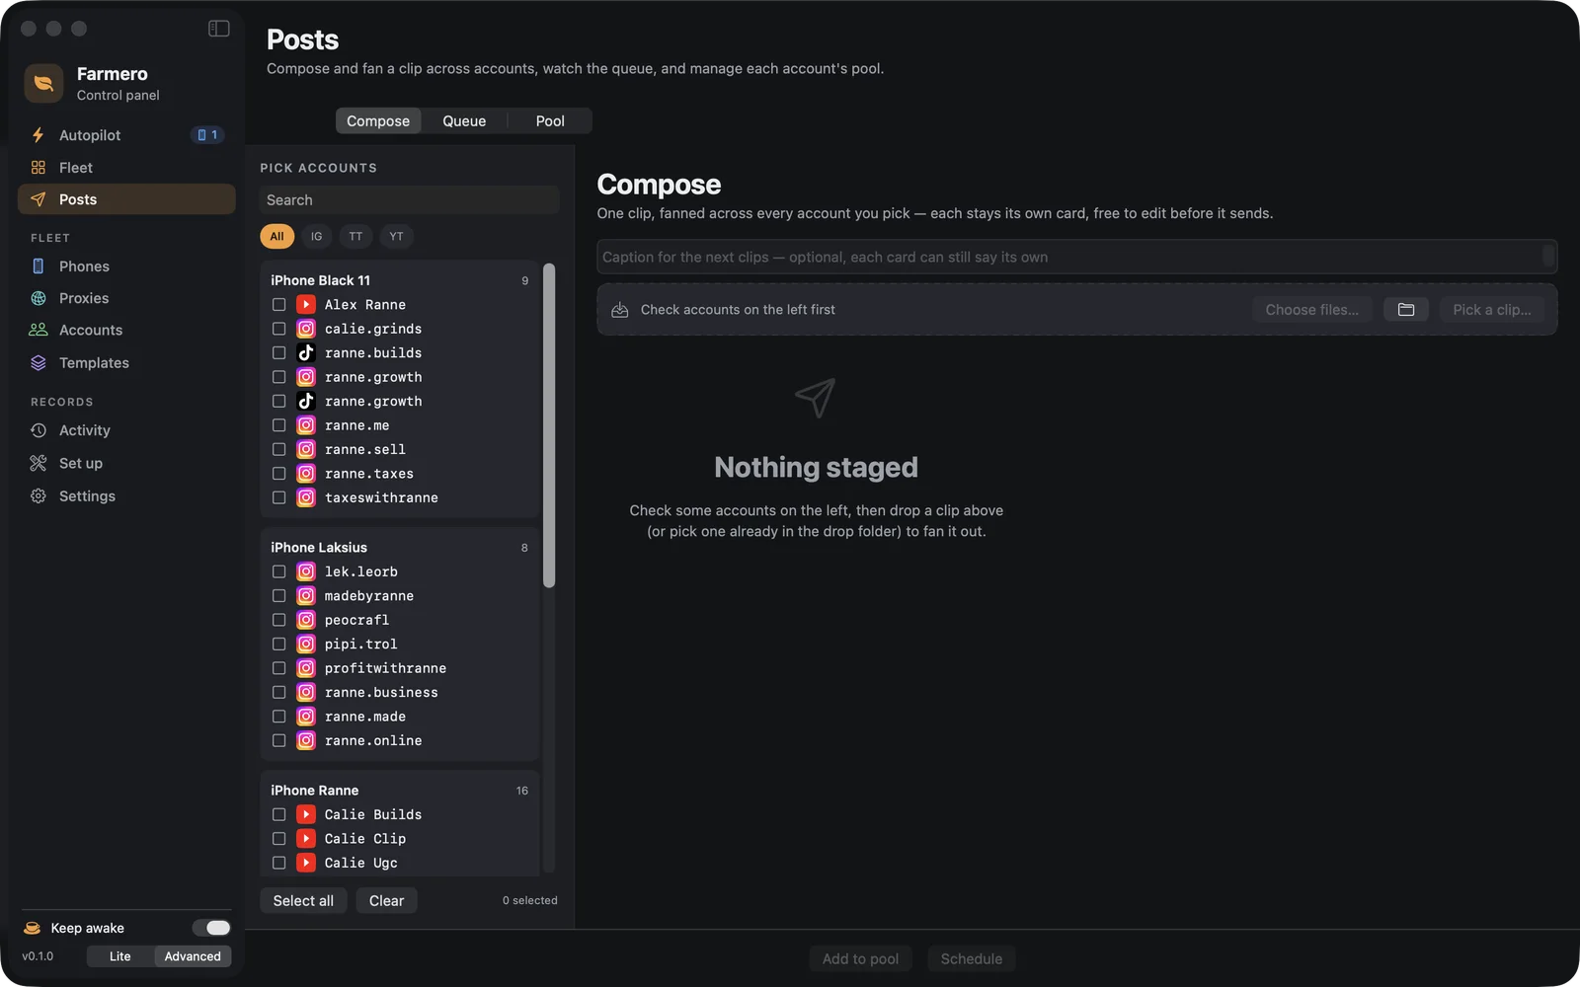
Task: Switch to the Queue tab
Action: (x=464, y=120)
